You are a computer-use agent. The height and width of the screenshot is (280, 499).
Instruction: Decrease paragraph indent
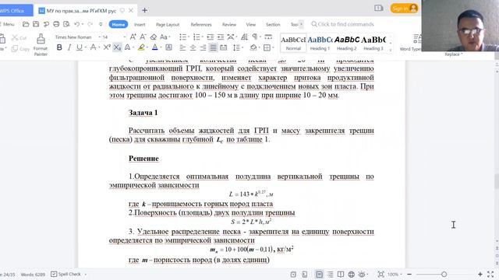point(210,37)
